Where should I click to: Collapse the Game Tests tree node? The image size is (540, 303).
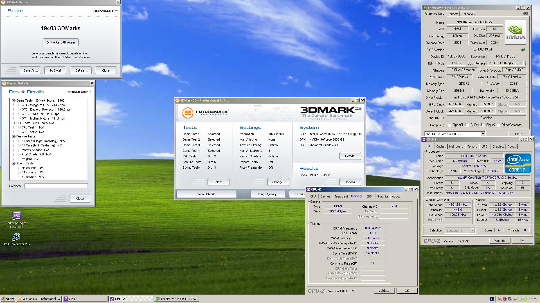pyautogui.click(x=13, y=100)
